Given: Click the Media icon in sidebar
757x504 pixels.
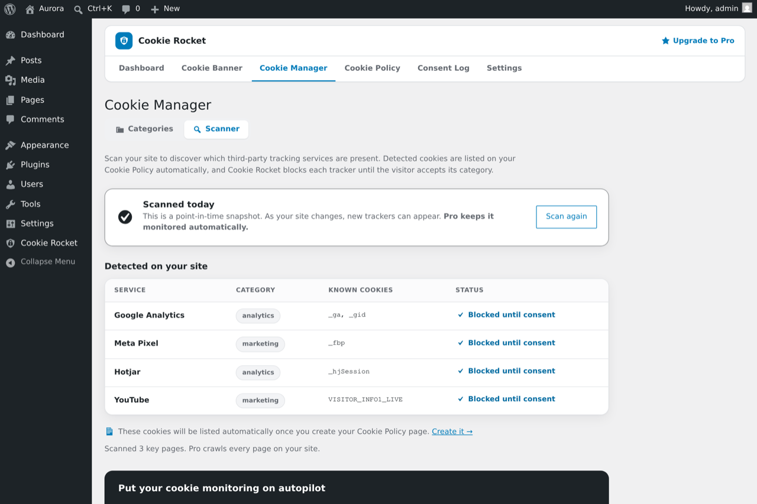Looking at the screenshot, I should pyautogui.click(x=11, y=80).
